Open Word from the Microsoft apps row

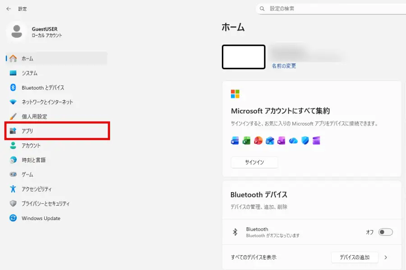235,141
